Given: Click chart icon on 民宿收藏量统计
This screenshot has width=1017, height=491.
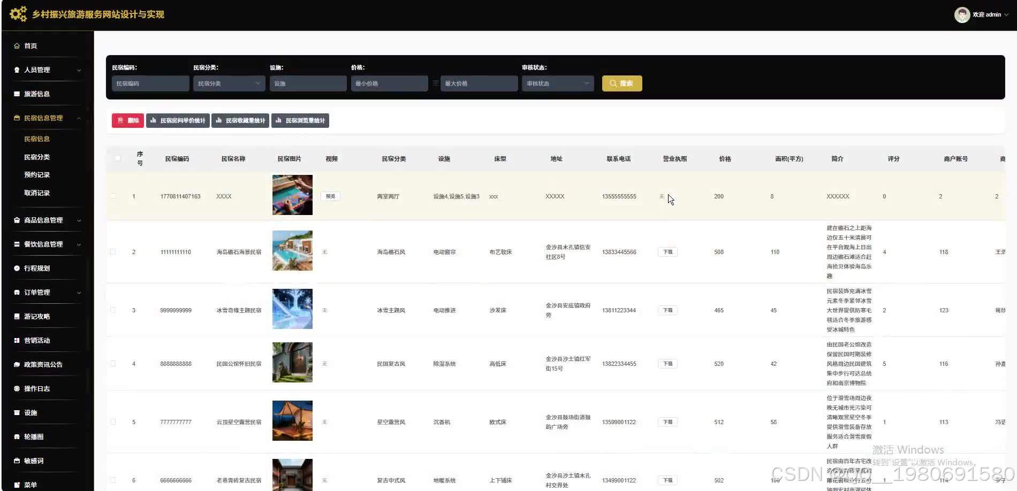Looking at the screenshot, I should pyautogui.click(x=219, y=120).
